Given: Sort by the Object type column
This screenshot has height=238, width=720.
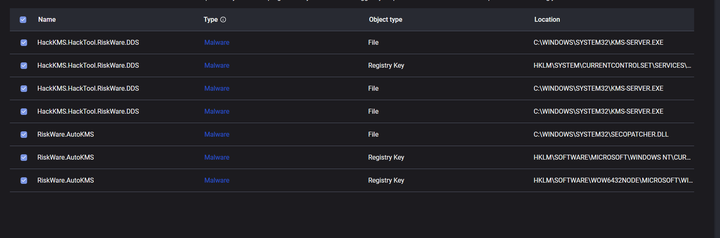Looking at the screenshot, I should tap(385, 20).
